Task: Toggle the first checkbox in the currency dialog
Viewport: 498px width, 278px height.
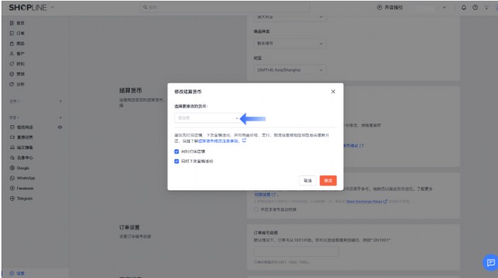Action: click(x=177, y=151)
